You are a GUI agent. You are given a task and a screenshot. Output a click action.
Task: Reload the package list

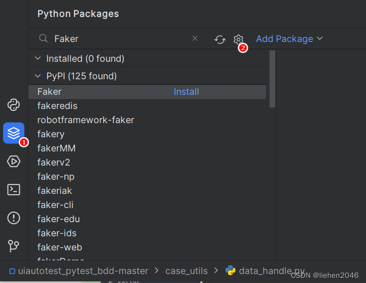click(220, 39)
